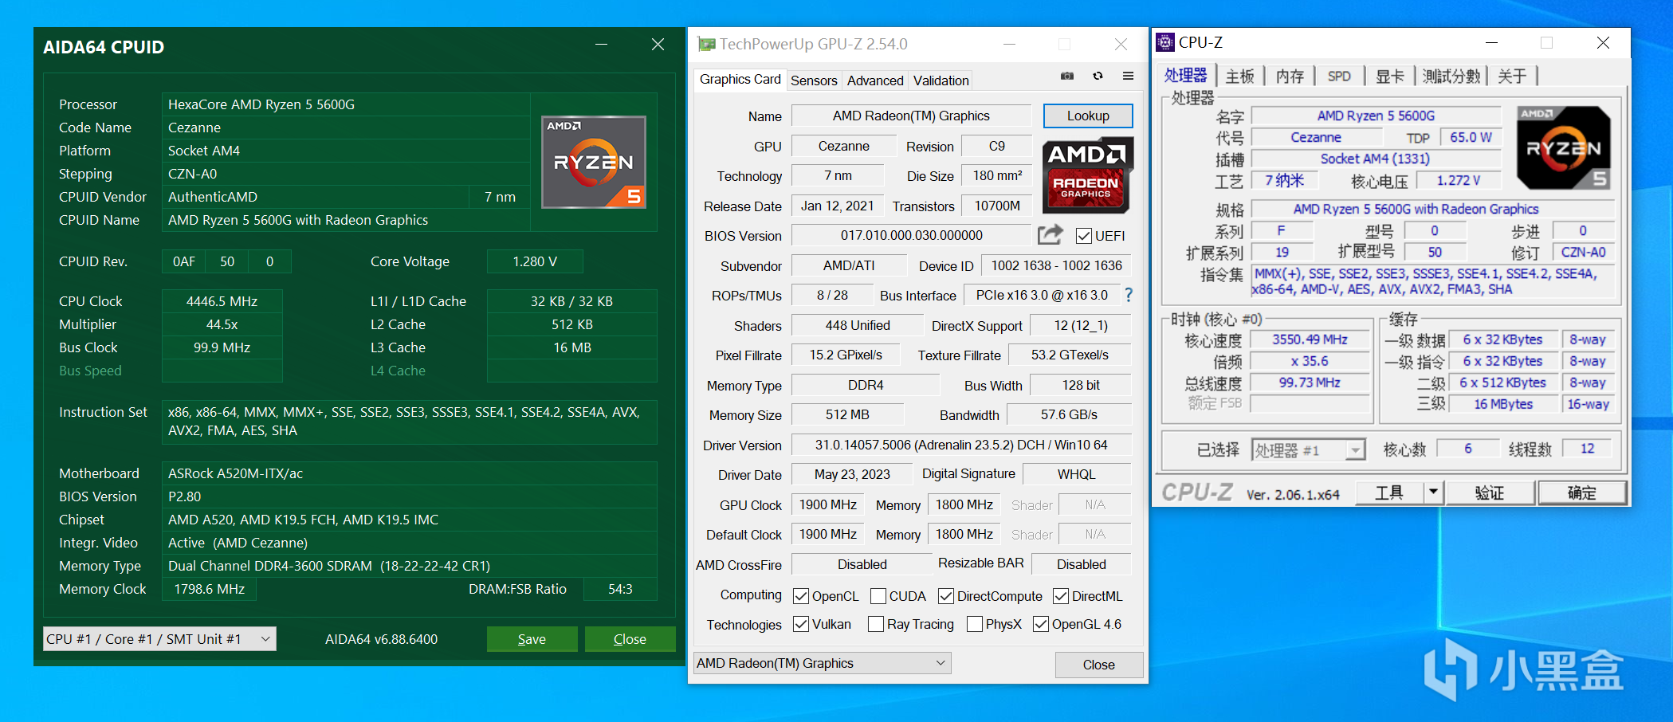Minimize the GPU-Z window
The height and width of the screenshot is (722, 1673).
pyautogui.click(x=1009, y=44)
